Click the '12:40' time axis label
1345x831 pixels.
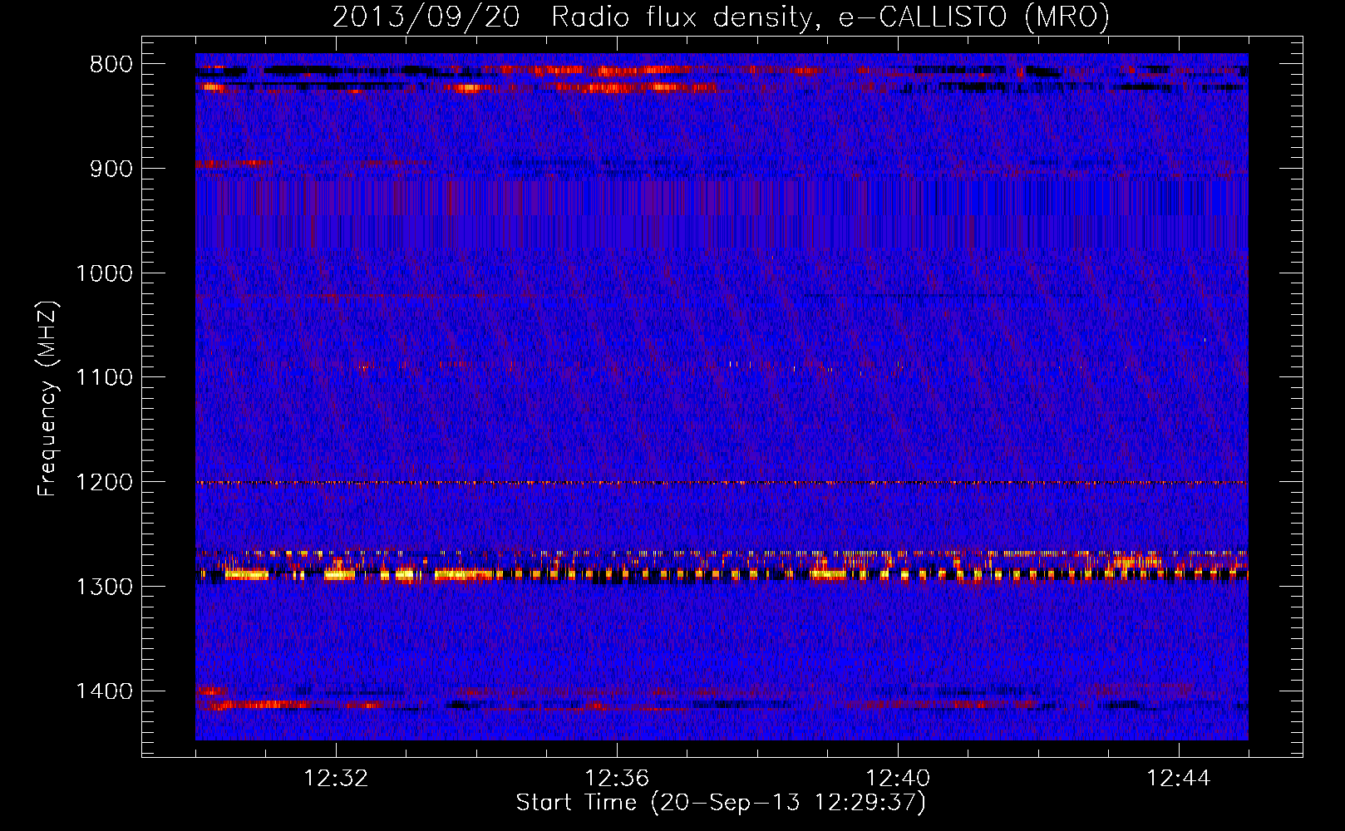(898, 779)
